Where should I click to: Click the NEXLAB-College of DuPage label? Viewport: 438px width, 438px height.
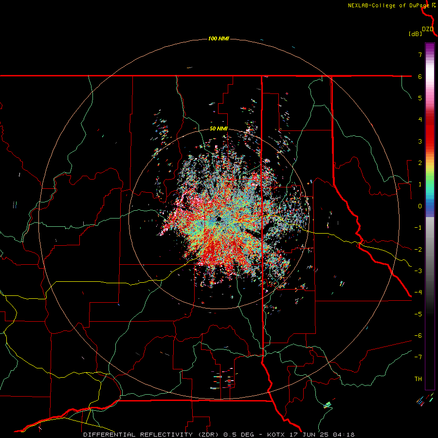tap(388, 5)
